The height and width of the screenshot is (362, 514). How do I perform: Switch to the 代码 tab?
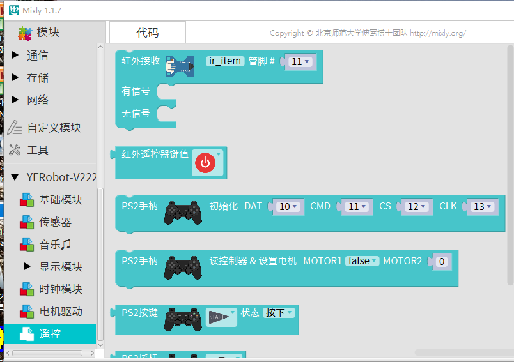(x=148, y=33)
